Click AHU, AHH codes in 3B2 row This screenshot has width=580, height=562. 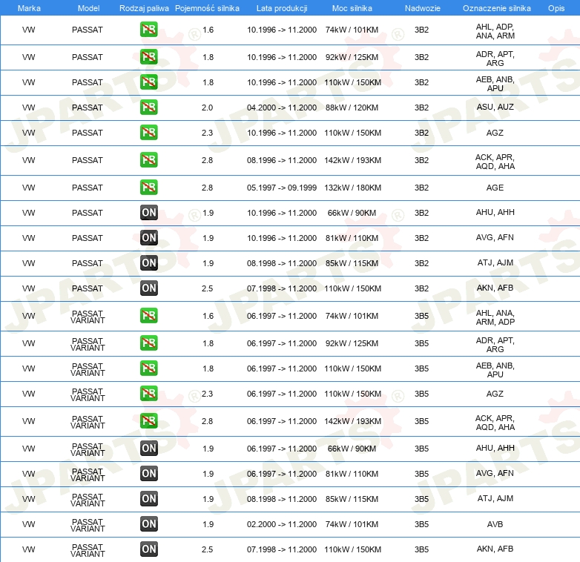[495, 212]
